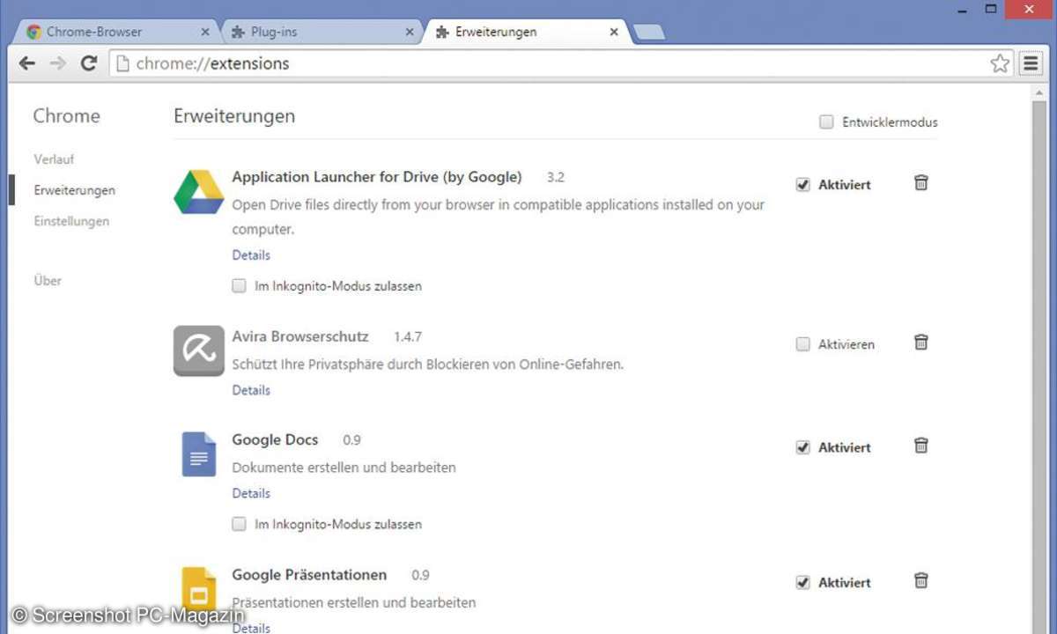This screenshot has height=634, width=1057.
Task: Open Details for Application Launcher for Drive
Action: 251,255
